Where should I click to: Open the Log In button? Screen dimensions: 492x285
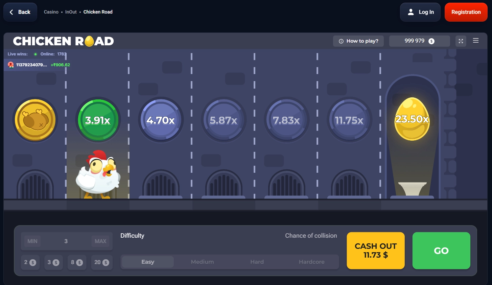pos(420,12)
